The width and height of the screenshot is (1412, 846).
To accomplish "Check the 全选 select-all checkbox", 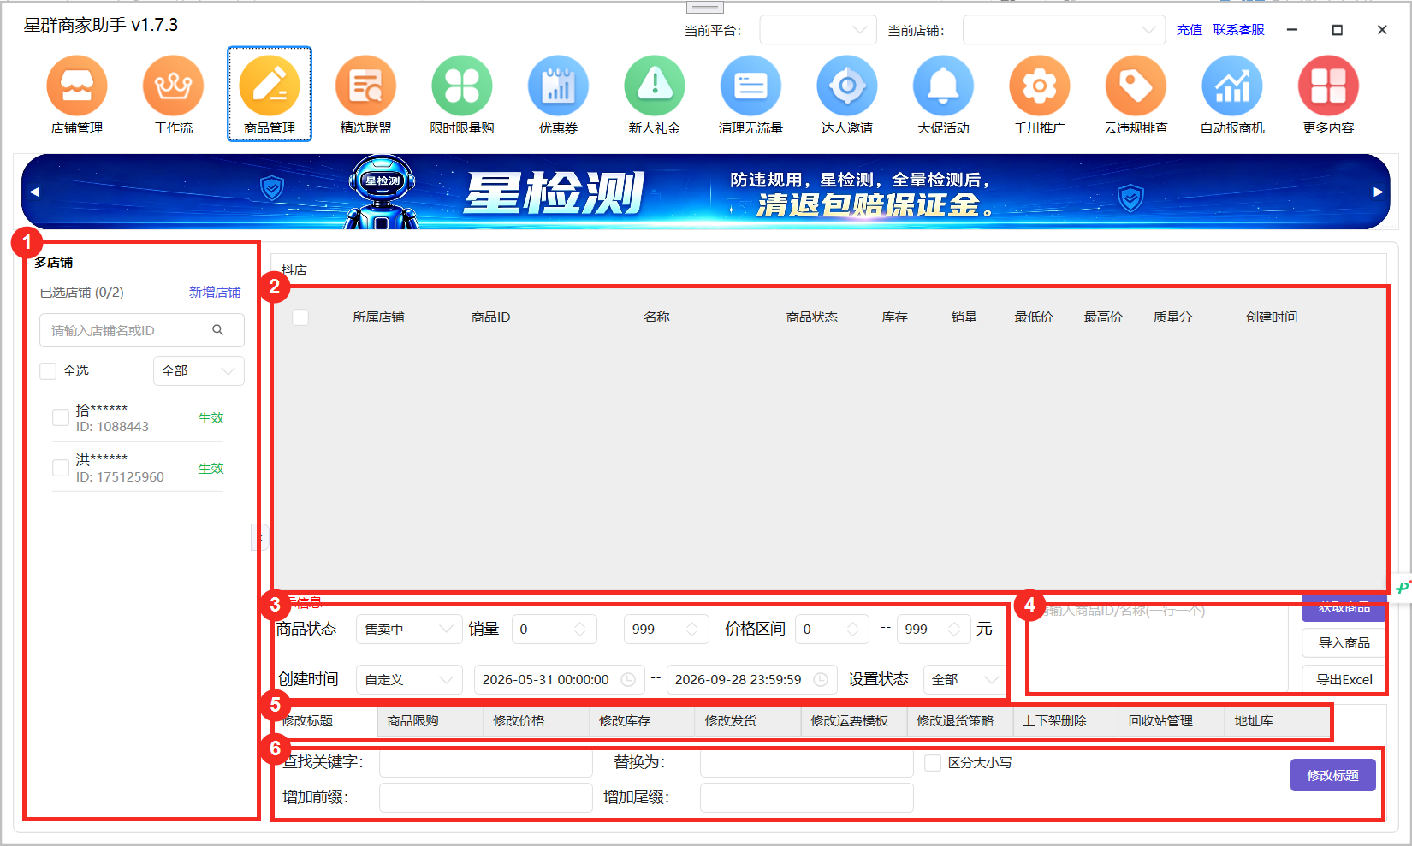I will tap(48, 370).
